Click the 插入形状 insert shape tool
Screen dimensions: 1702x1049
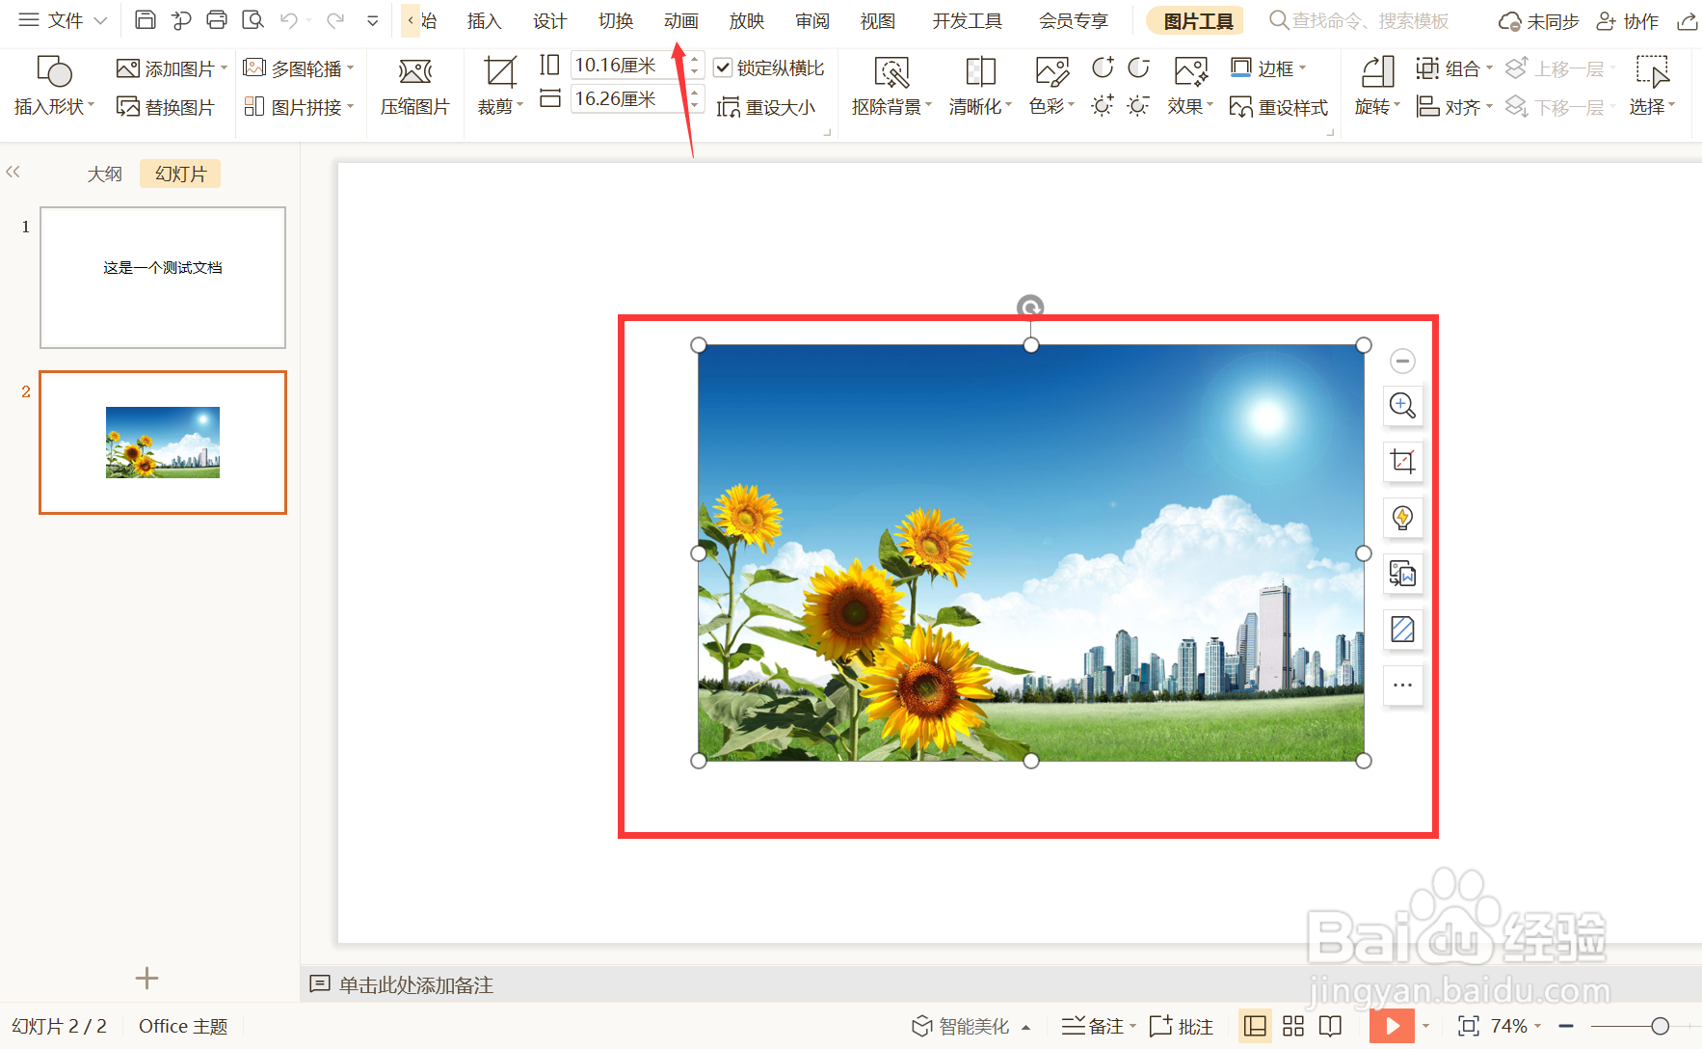pos(54,87)
